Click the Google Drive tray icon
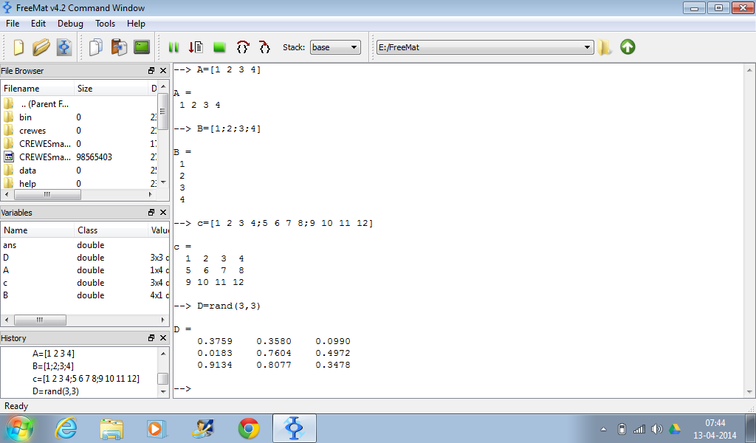 pos(674,429)
